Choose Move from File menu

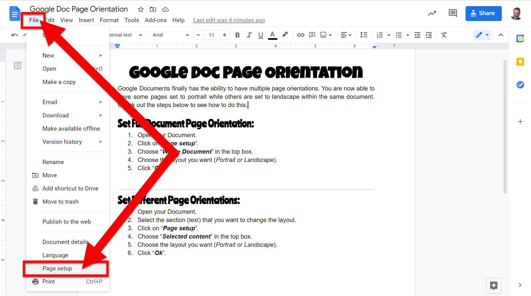coord(68,175)
